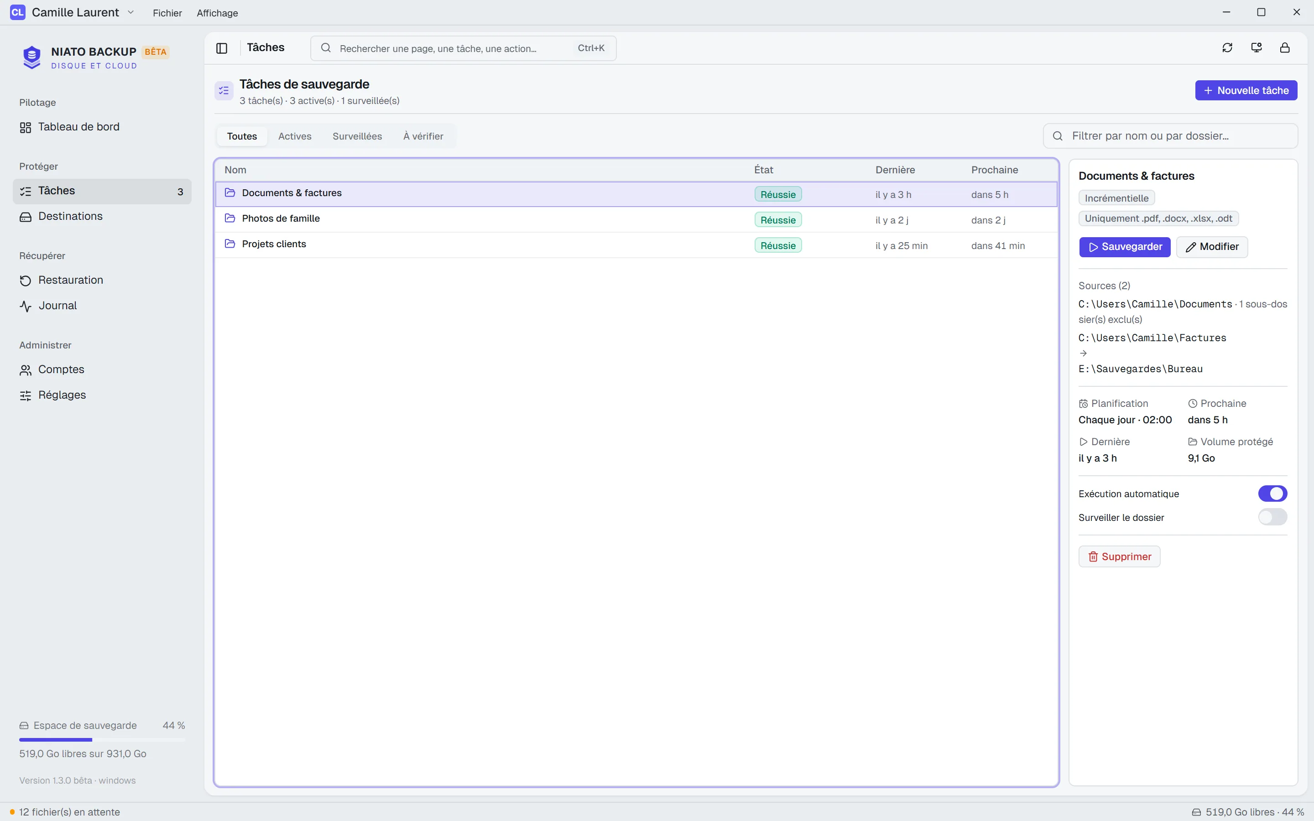Click the CL account avatar
The image size is (1314, 821).
point(17,12)
